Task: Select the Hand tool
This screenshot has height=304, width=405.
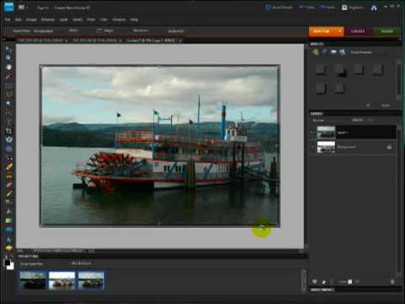Action: click(8, 67)
